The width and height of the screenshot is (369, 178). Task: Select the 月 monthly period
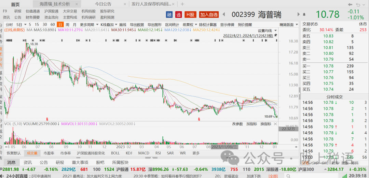pos(74,25)
